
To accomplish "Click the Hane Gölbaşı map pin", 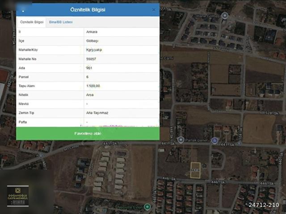I will 225,16.
